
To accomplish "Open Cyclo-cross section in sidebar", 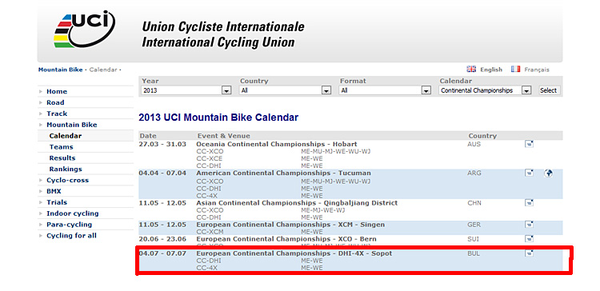I will (68, 180).
